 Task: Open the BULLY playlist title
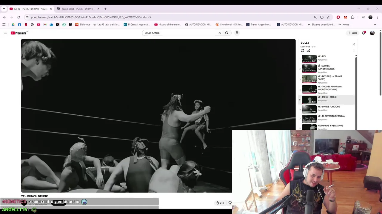pos(305,43)
